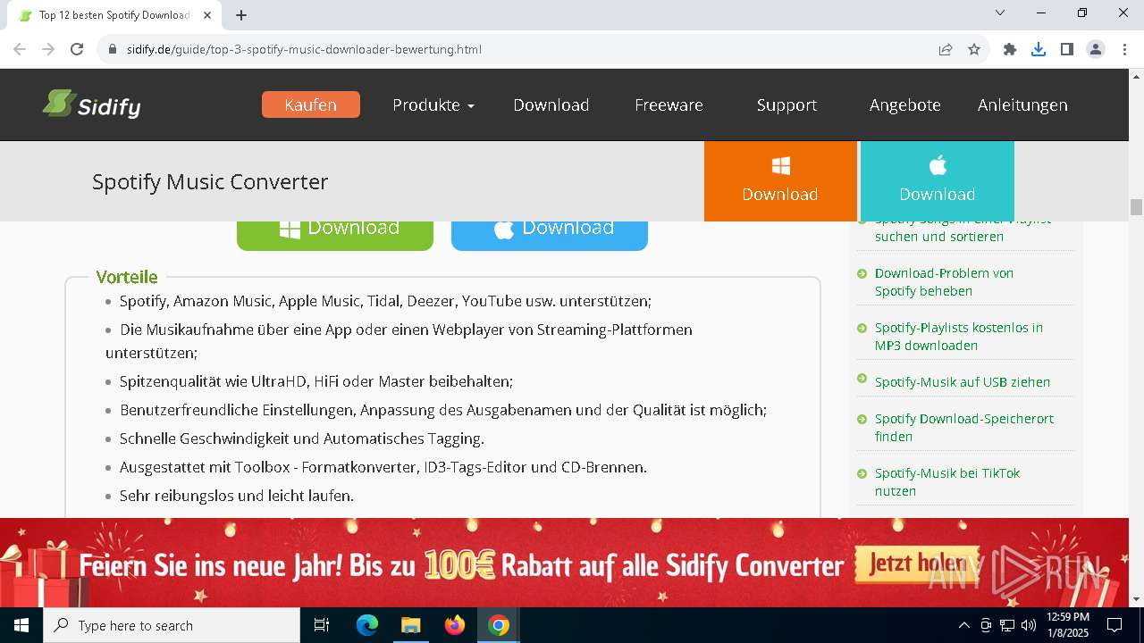
Task: Open 'Spotify Download-Speicherort finden' link
Action: [x=964, y=427]
